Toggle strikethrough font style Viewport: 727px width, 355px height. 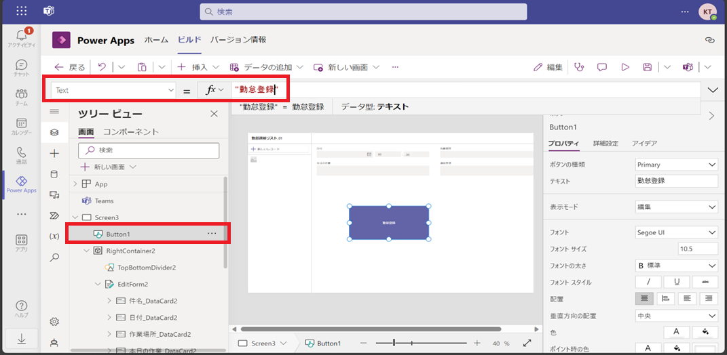coord(705,282)
